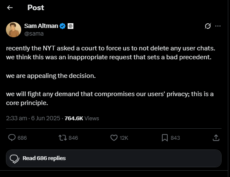Open the Read 686 replies button
230x177 pixels.
[x=114, y=158]
